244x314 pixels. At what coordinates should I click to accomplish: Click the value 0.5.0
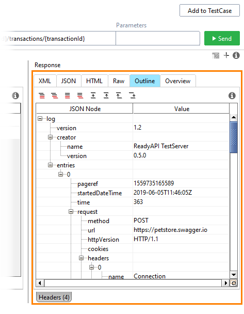(x=140, y=155)
